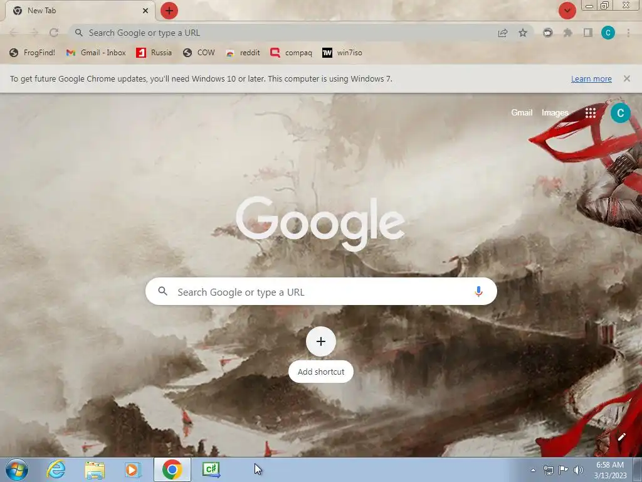Open the clock showing 6:58 AM
This screenshot has width=642, height=482.
pyautogui.click(x=610, y=470)
